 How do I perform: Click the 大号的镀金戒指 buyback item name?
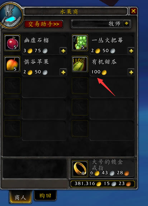click(x=108, y=165)
